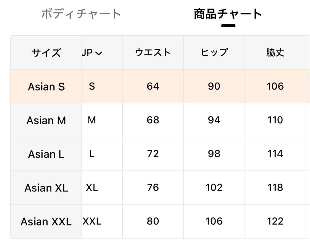
Task: Select the Asian XXL size row
Action: 46,221
